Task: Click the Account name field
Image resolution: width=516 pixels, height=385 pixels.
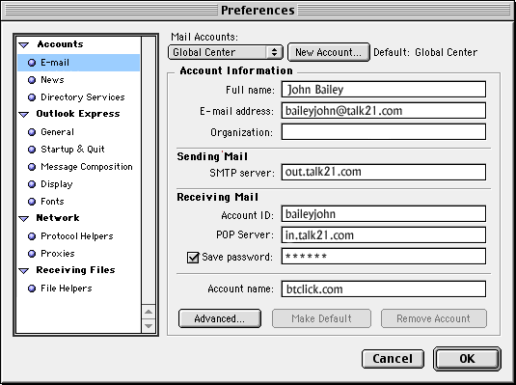Action: click(x=383, y=289)
